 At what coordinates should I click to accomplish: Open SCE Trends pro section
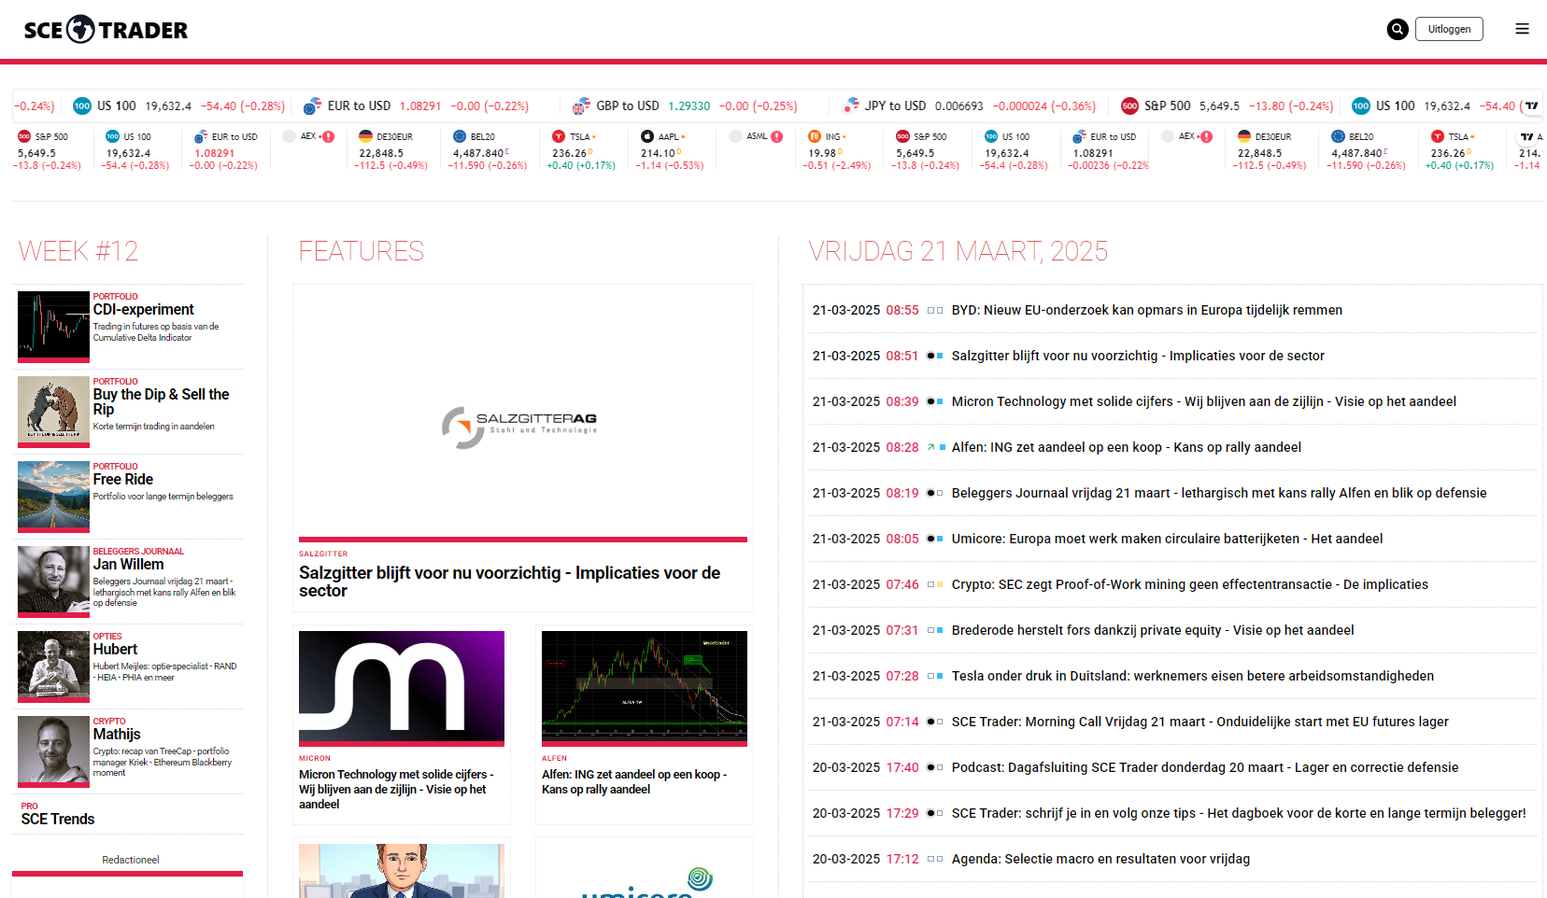[58, 820]
